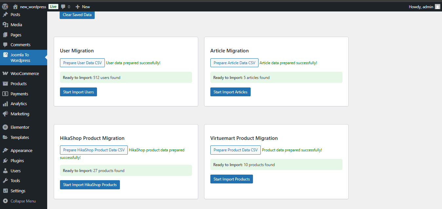The height and width of the screenshot is (209, 442).
Task: Select Joomla To Wordpress menu item
Action: pyautogui.click(x=20, y=58)
